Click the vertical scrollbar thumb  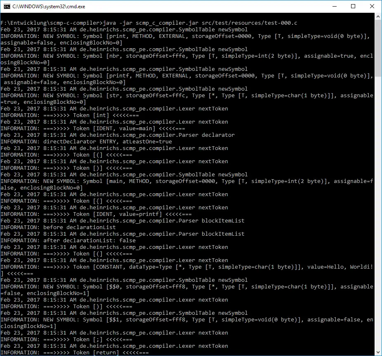tap(378, 48)
